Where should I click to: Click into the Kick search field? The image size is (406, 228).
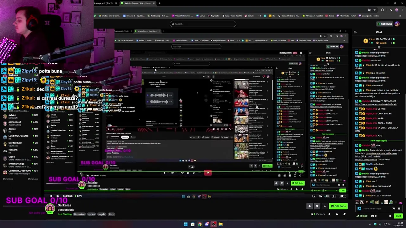[203, 24]
